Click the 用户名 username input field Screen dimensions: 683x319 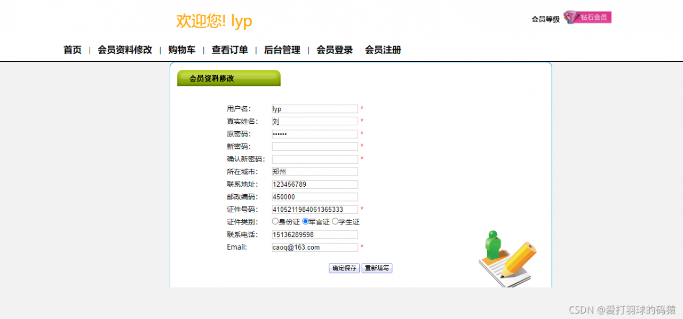point(314,108)
